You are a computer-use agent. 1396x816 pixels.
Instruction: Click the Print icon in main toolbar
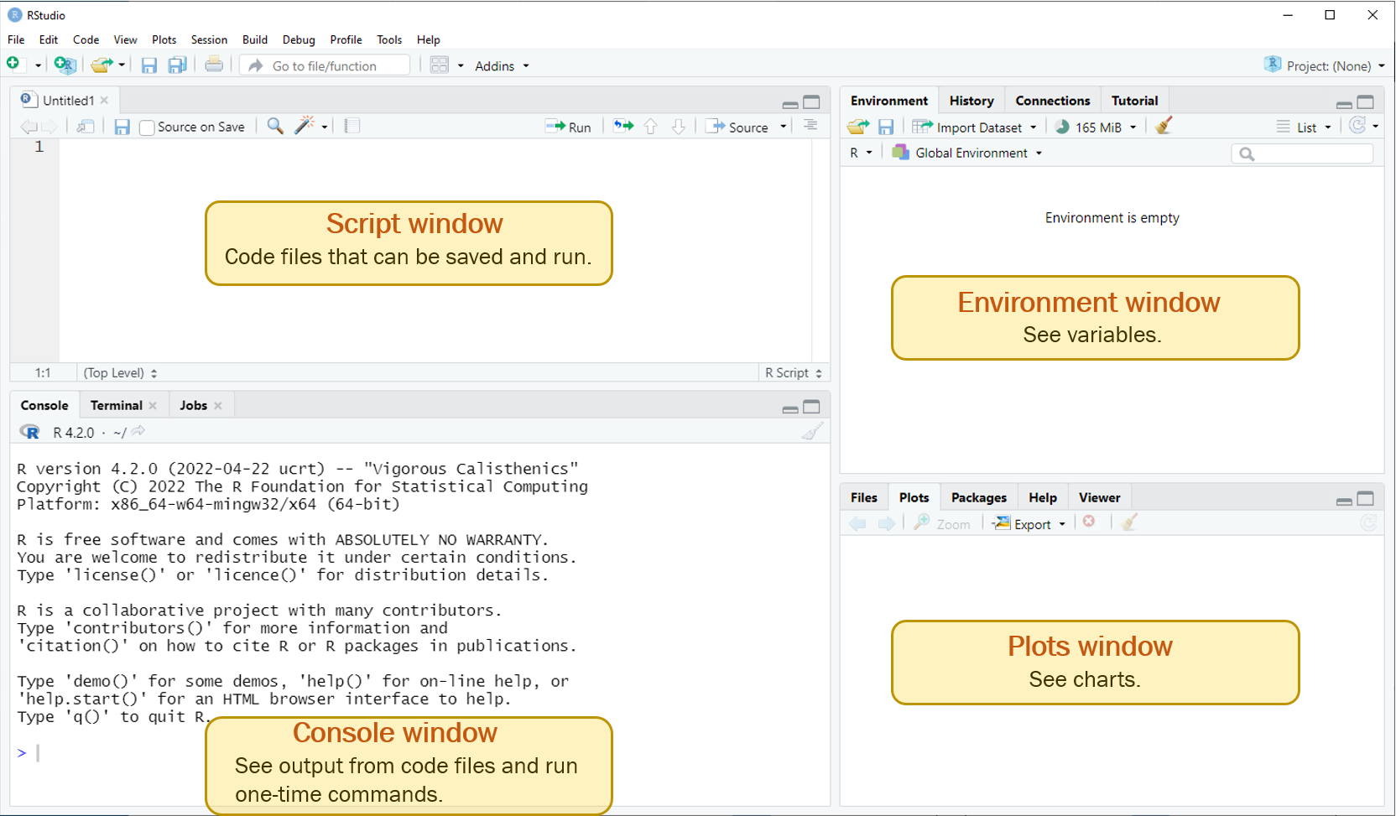click(214, 65)
